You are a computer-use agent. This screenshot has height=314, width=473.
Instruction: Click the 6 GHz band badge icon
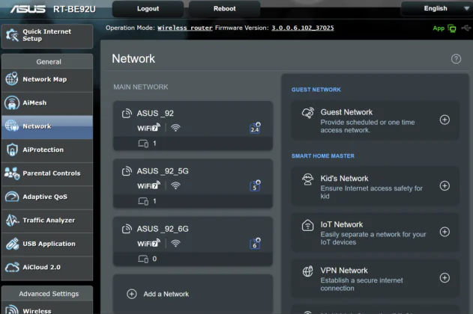pyautogui.click(x=255, y=243)
